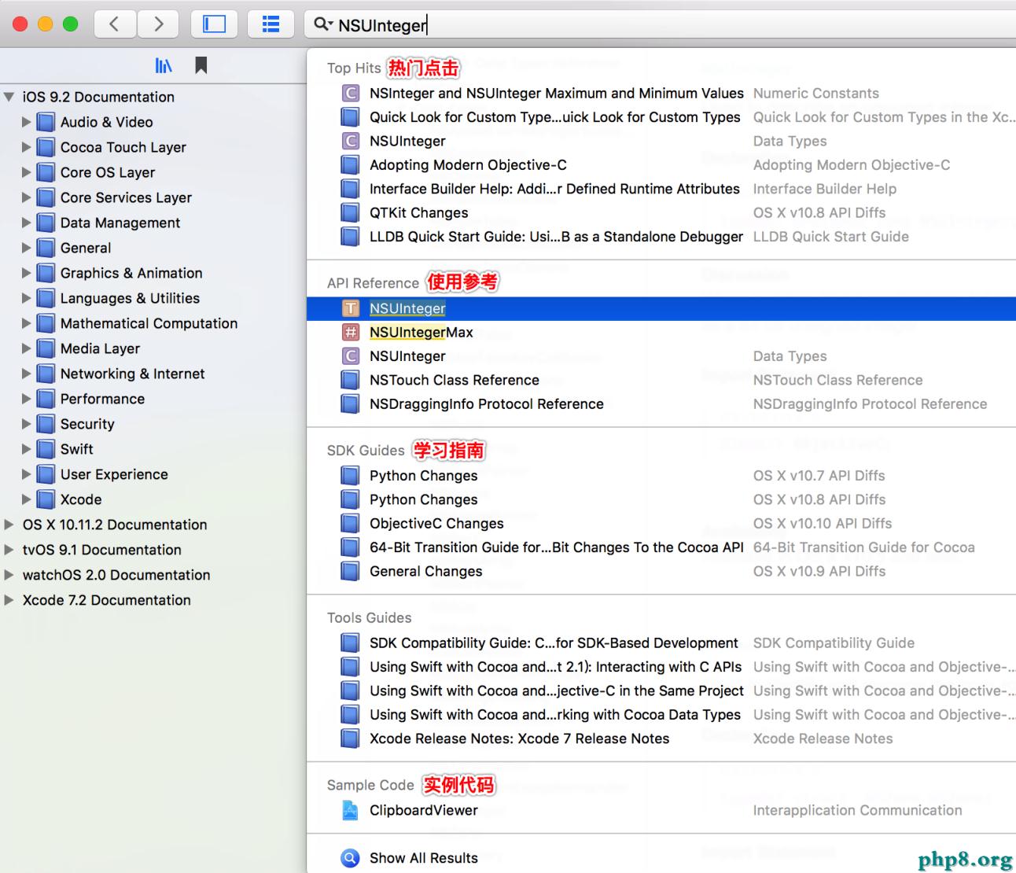
Task: Click the back navigation arrow button
Action: pyautogui.click(x=115, y=24)
